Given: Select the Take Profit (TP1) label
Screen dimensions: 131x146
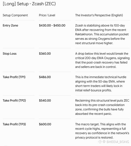Looking at the screenshot, I should click(14, 77).
